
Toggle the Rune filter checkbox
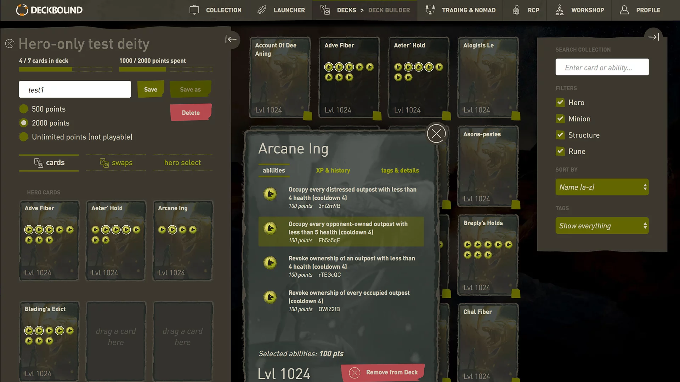pos(560,151)
